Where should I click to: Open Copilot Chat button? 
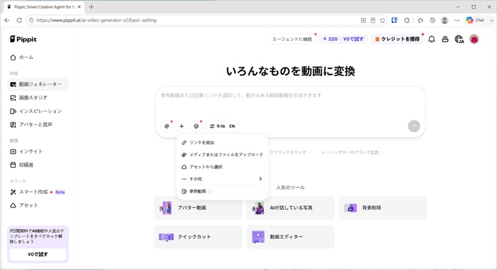pos(475,20)
